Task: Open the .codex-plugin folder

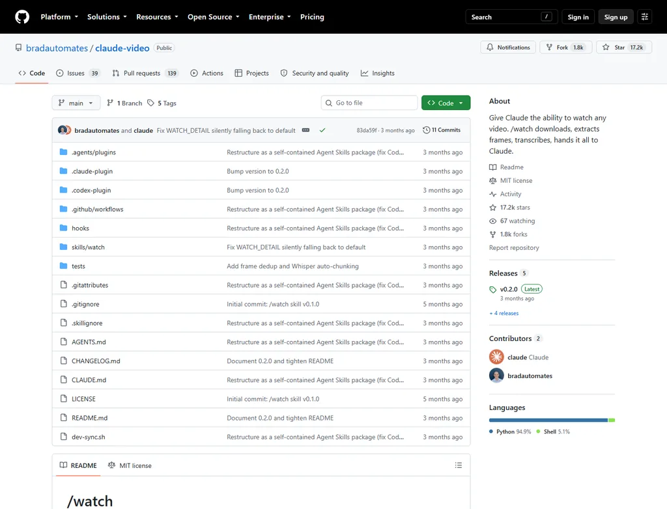Action: pyautogui.click(x=91, y=190)
